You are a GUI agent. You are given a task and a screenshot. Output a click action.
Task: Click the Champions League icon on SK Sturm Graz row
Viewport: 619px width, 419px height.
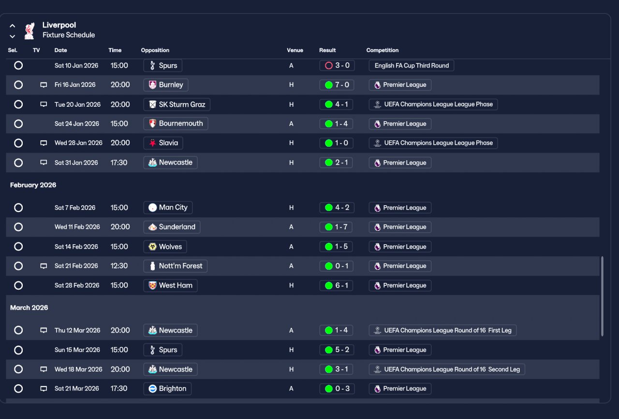tap(377, 104)
